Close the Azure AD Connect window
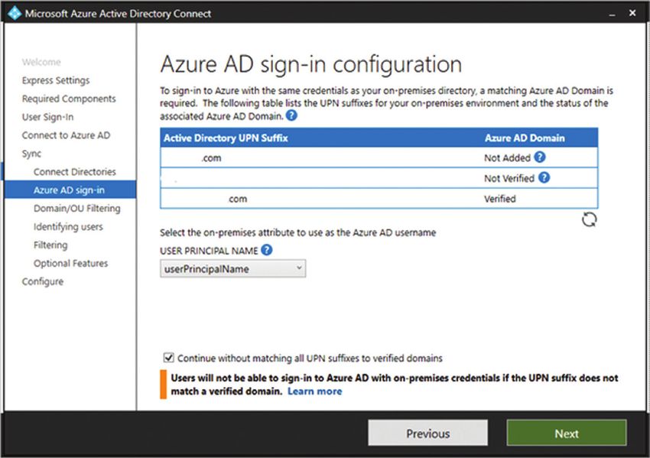The image size is (650, 458). click(x=632, y=13)
